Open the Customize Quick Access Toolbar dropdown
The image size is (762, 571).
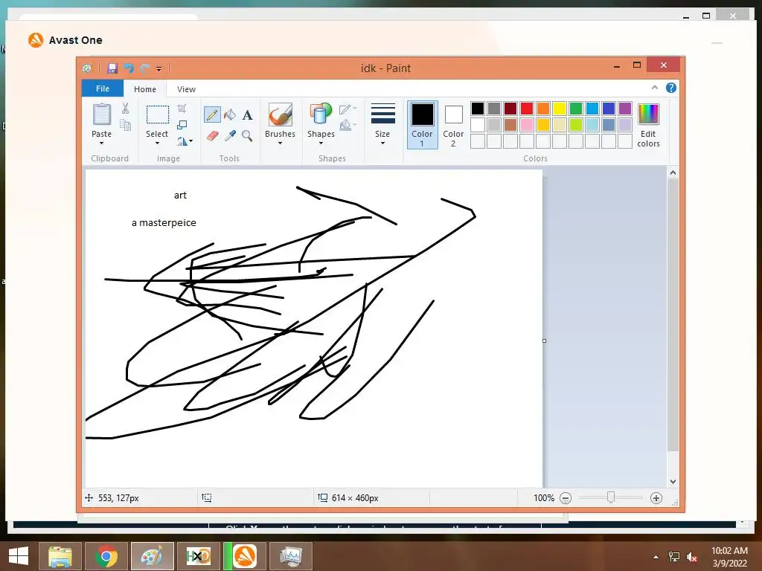pyautogui.click(x=159, y=69)
